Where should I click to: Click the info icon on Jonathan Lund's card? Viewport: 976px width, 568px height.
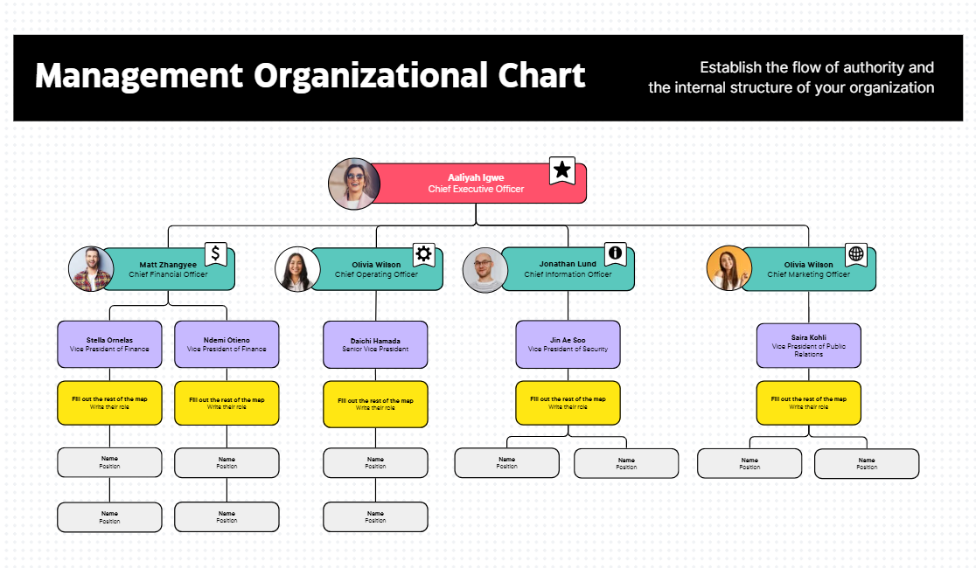pyautogui.click(x=615, y=253)
